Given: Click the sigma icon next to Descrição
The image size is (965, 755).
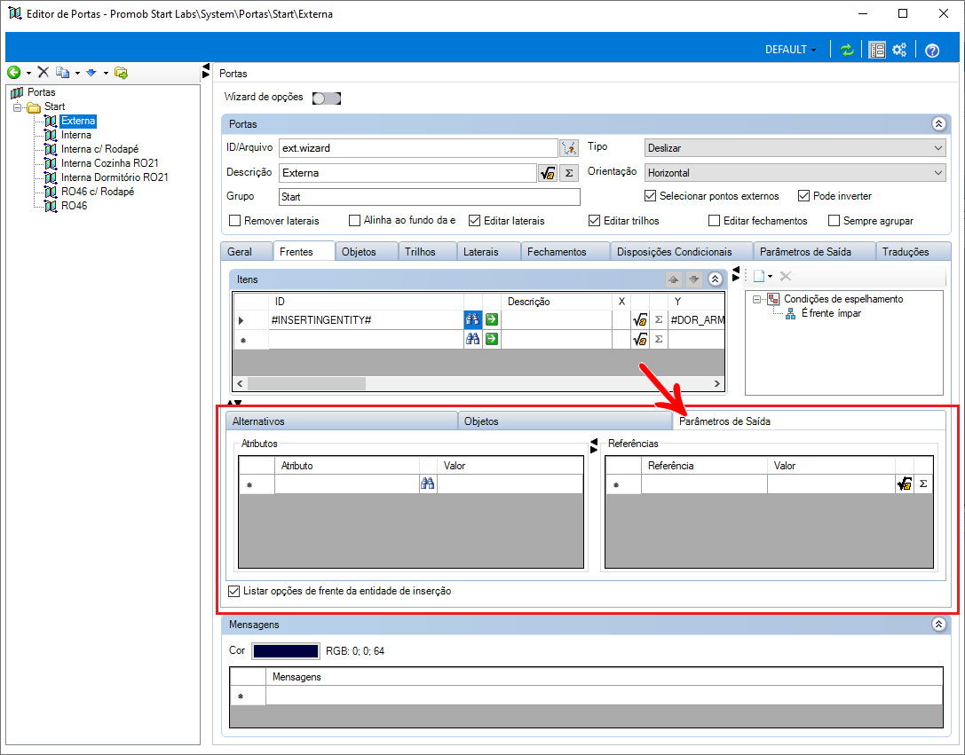Looking at the screenshot, I should [569, 173].
